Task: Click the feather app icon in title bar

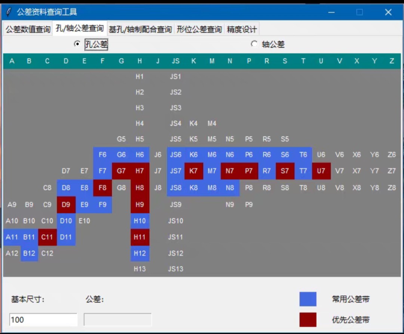Action: pos(9,12)
